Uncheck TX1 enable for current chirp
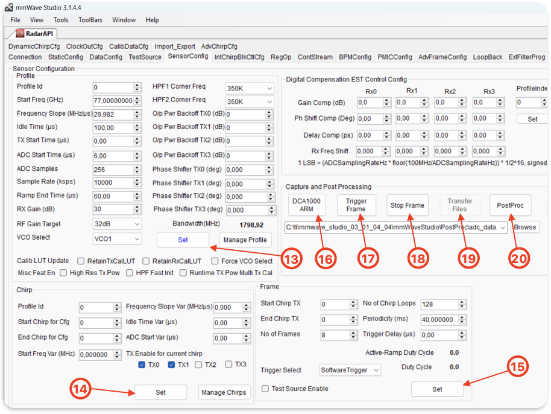Viewport: 551px width, 414px height. point(171,365)
